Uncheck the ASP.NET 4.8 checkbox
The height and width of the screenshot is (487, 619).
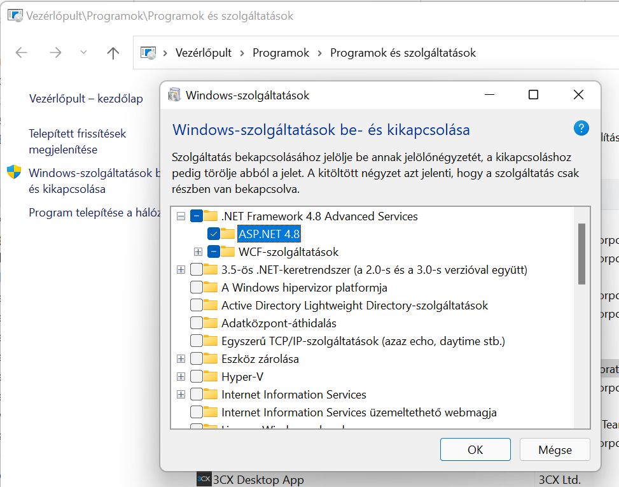coord(214,234)
